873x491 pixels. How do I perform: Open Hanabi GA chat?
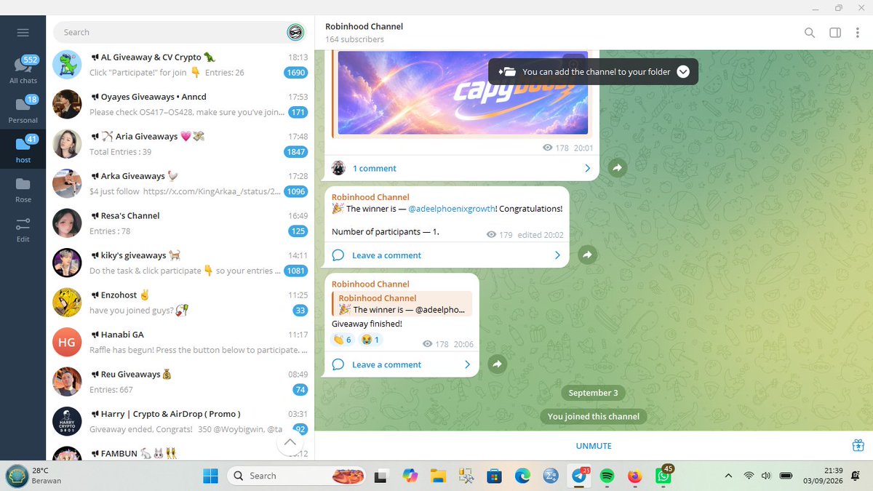[180, 342]
